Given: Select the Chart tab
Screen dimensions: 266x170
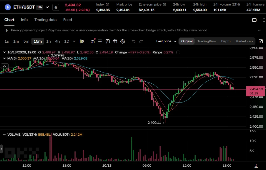Looking at the screenshot, I should (x=9, y=20).
